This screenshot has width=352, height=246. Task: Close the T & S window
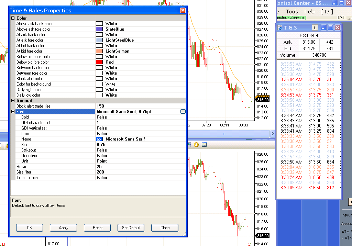[338, 27]
